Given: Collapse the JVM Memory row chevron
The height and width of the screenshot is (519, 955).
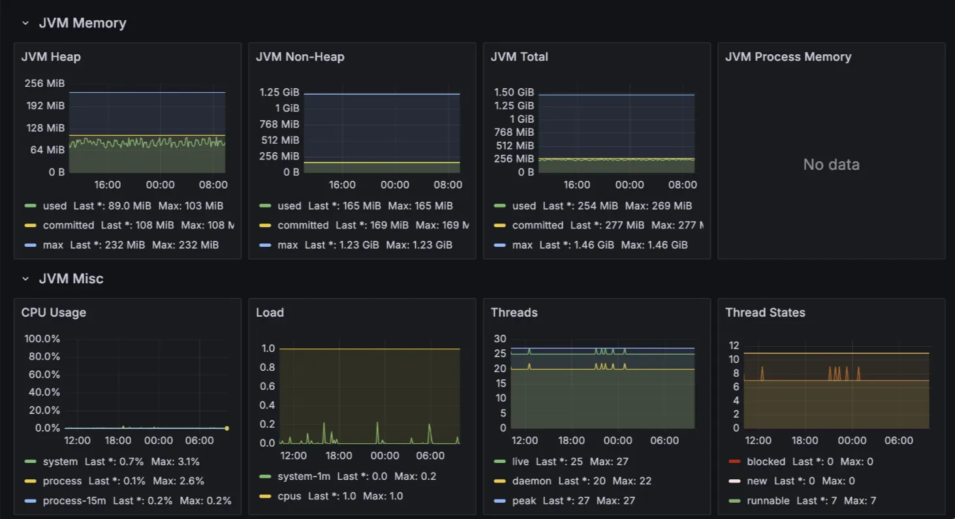Looking at the screenshot, I should pos(25,24).
